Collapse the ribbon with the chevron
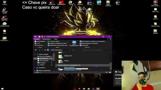 point(108,39)
